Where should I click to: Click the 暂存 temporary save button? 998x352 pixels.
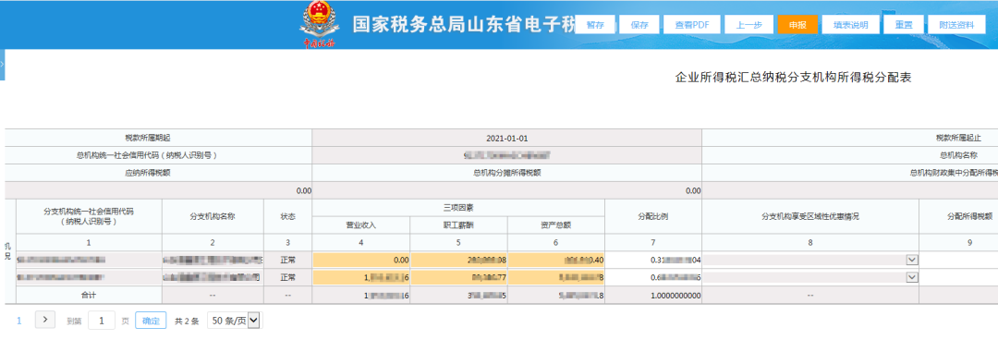coord(595,25)
